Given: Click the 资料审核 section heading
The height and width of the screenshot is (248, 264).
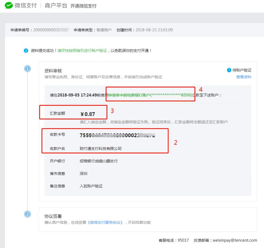Looking at the screenshot, I should pos(53,71).
